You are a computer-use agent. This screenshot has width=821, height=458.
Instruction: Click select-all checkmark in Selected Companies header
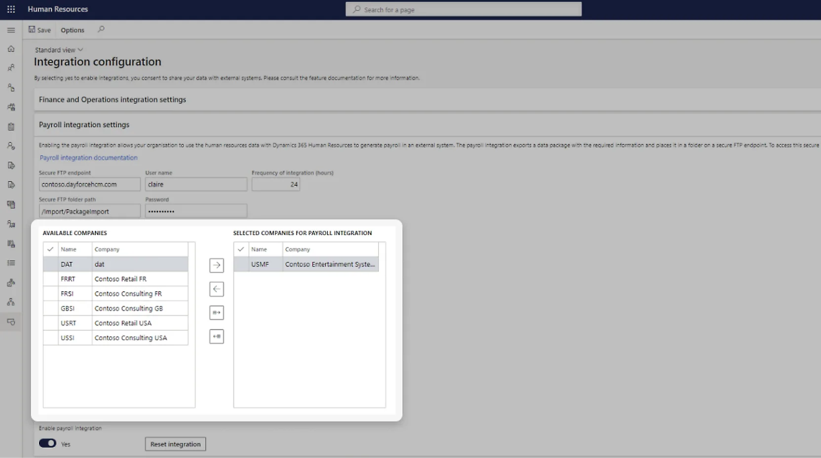pos(241,249)
